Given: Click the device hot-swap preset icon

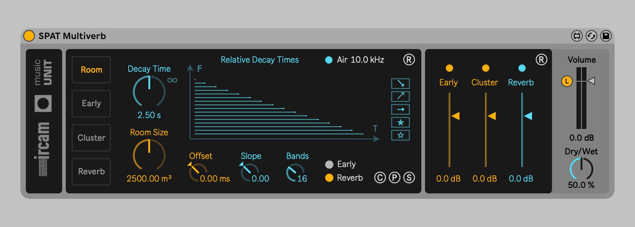Looking at the screenshot, I should [x=591, y=36].
